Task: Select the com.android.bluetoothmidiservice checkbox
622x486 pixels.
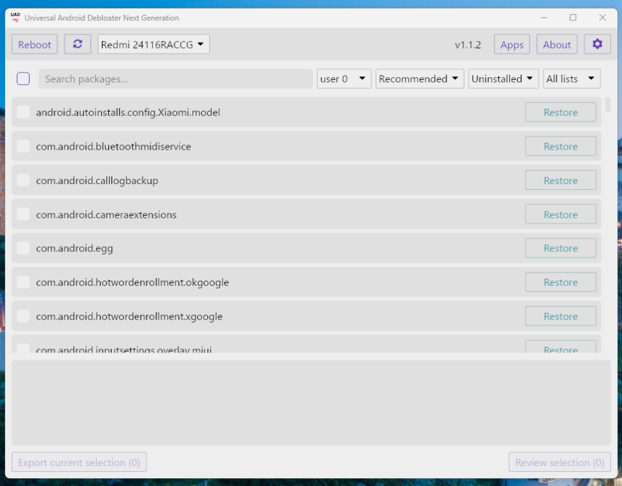Action: (23, 146)
